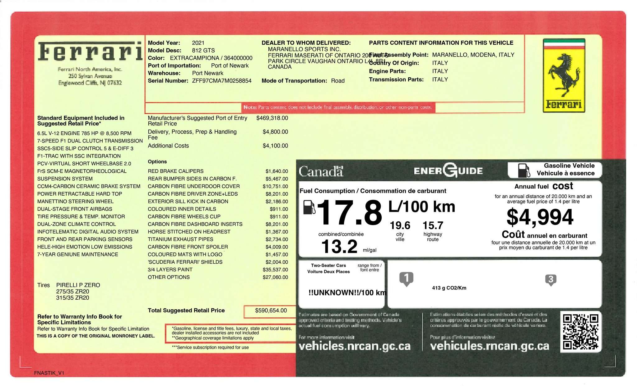Click the FNASTIK_V1 footer code
This screenshot has height=386, width=637.
point(49,373)
